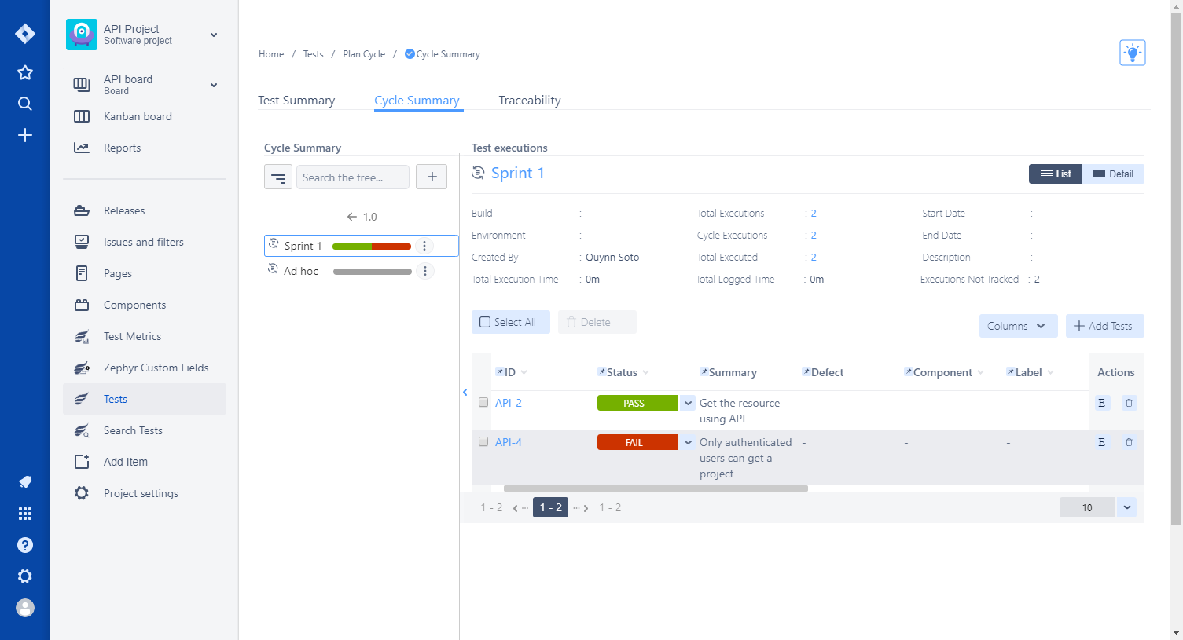
Task: Open Reports from the left sidebar
Action: [x=123, y=148]
